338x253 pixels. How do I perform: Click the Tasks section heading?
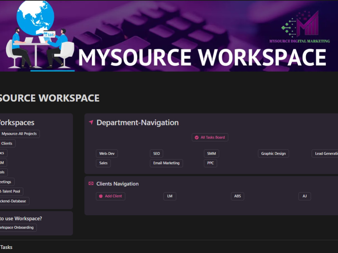(x=6, y=247)
